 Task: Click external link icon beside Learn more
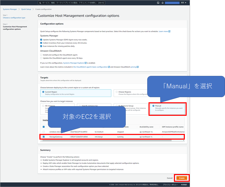pyautogui.click(x=169, y=31)
